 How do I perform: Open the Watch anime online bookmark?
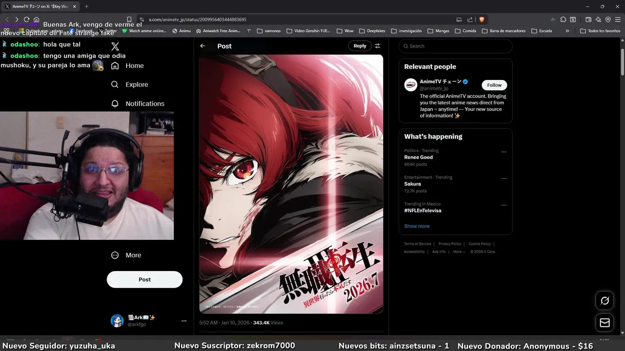point(144,31)
